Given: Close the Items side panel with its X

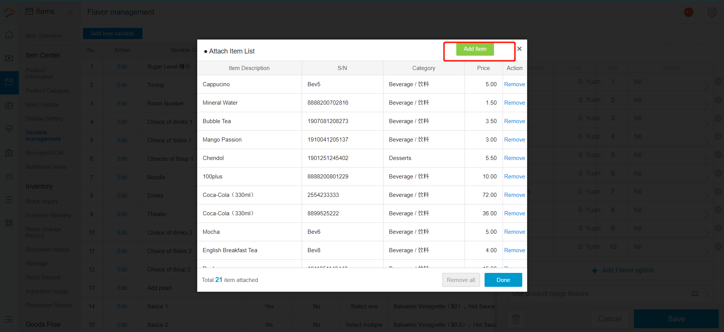Looking at the screenshot, I should tap(70, 12).
